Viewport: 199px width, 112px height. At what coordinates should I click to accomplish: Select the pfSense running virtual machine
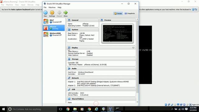(x=54, y=28)
